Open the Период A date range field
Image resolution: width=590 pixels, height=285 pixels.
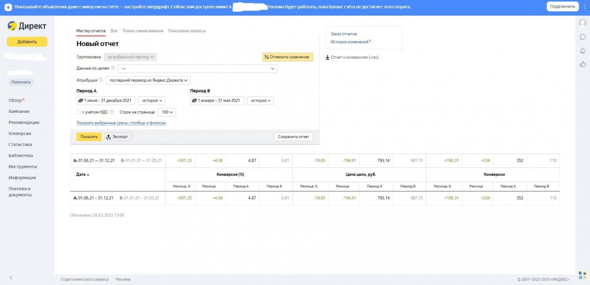pos(106,101)
